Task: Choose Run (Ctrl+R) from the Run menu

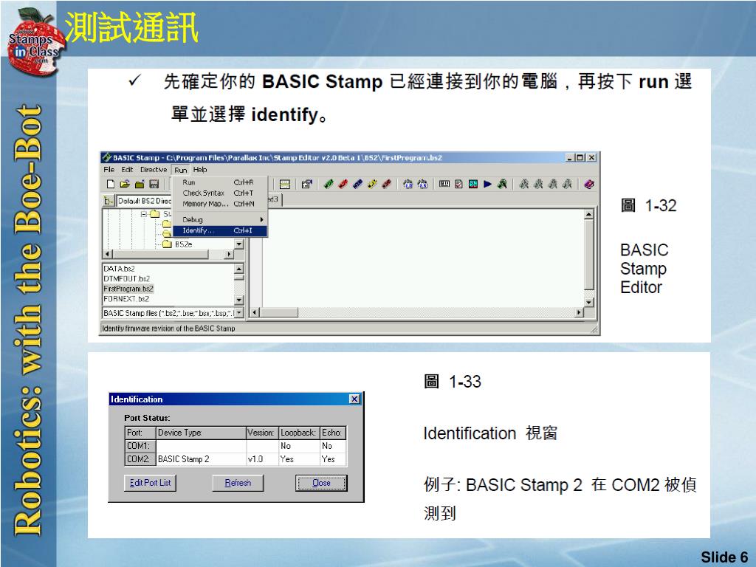Action: pyautogui.click(x=219, y=182)
